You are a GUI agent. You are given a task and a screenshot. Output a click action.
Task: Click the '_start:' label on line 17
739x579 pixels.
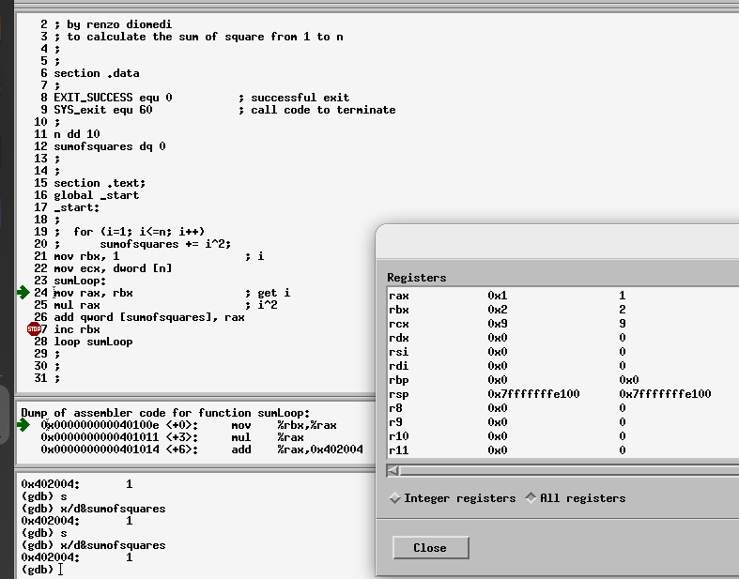coord(77,207)
